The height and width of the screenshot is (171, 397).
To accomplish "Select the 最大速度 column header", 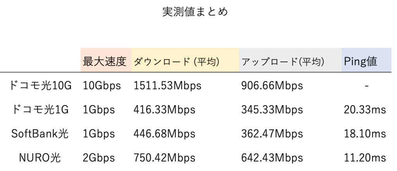I will point(105,61).
